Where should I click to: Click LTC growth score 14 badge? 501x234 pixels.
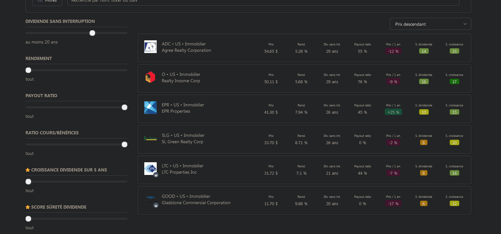click(454, 173)
